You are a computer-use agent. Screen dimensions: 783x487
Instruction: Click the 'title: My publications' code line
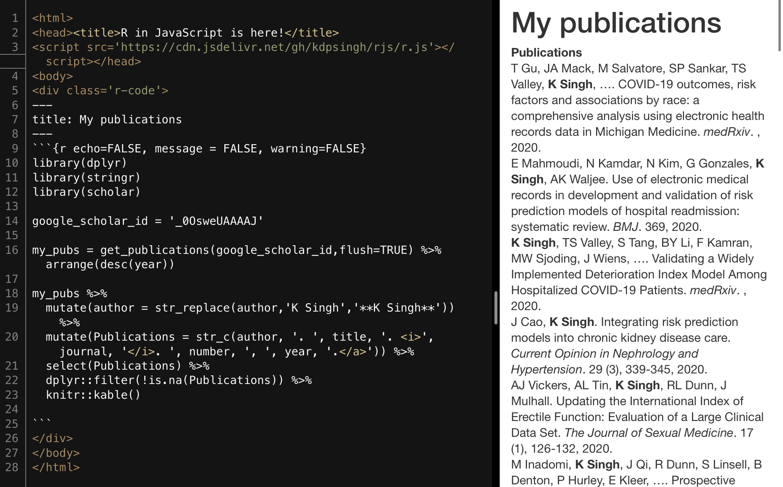pyautogui.click(x=107, y=120)
